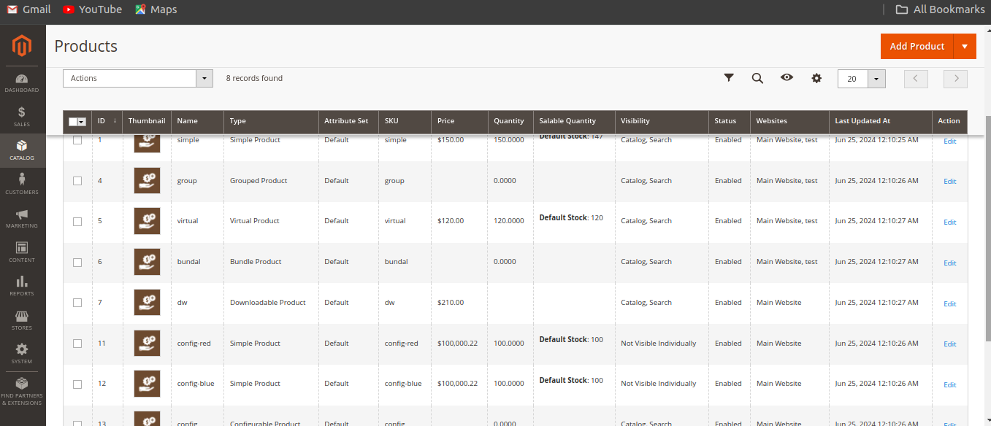Open the Stores sidebar menu

[x=22, y=319]
